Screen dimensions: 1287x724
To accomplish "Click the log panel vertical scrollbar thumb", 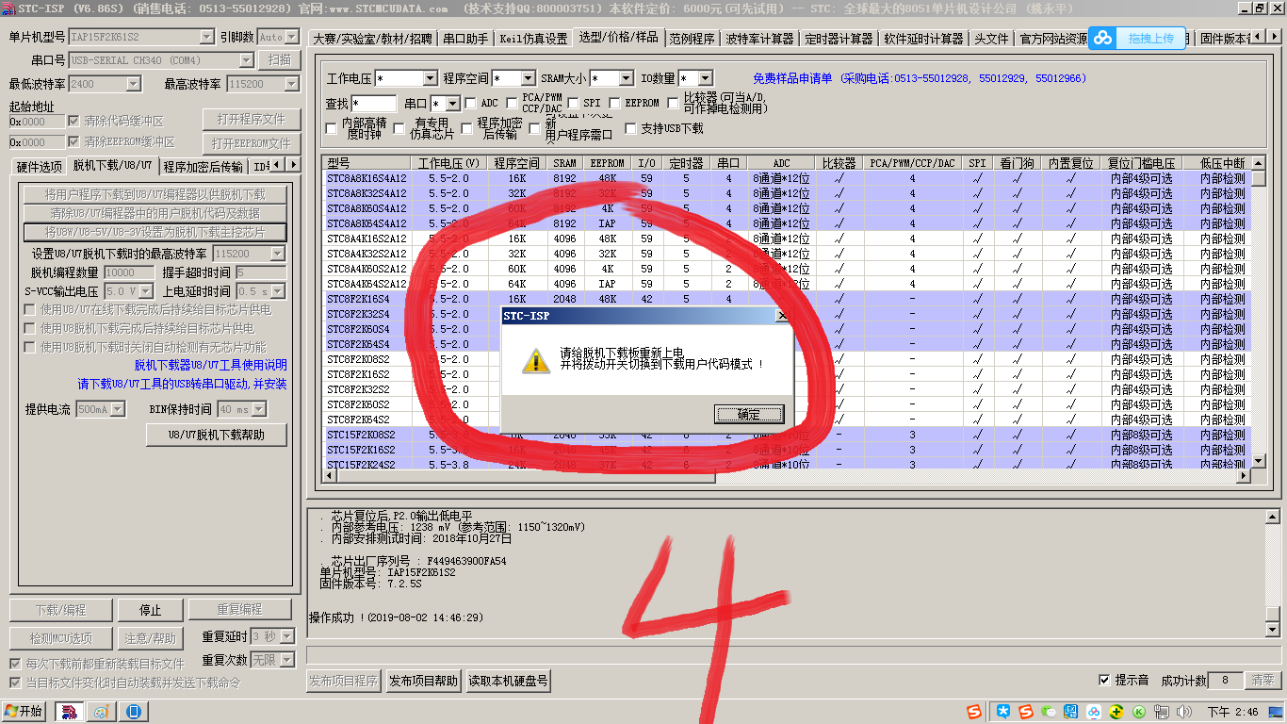I will 1273,616.
